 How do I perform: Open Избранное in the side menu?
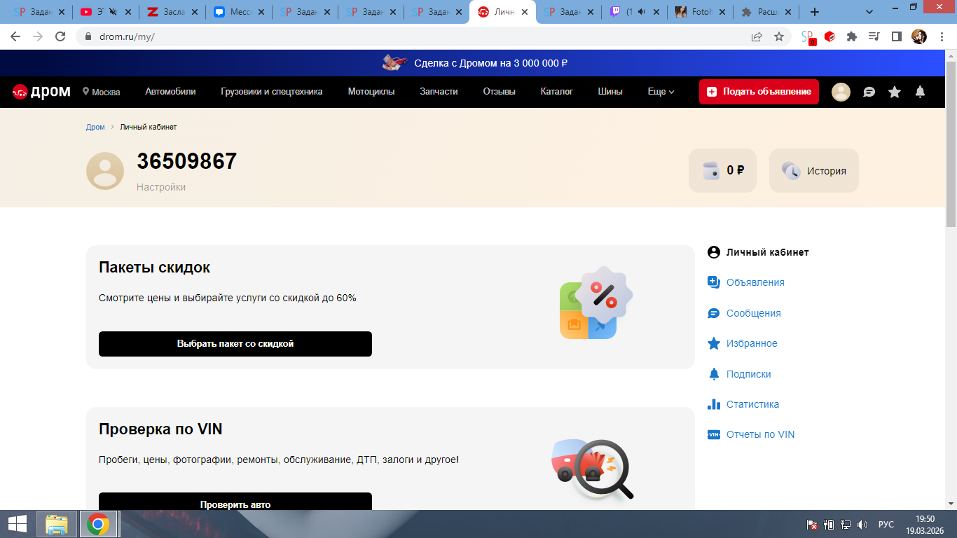[742, 343]
